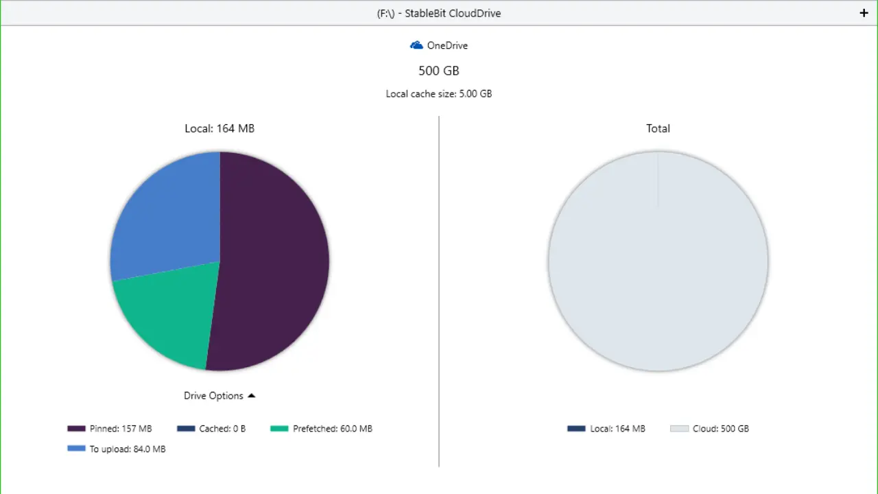This screenshot has height=494, width=878.
Task: Click the OneDrive cloud icon
Action: (x=416, y=45)
